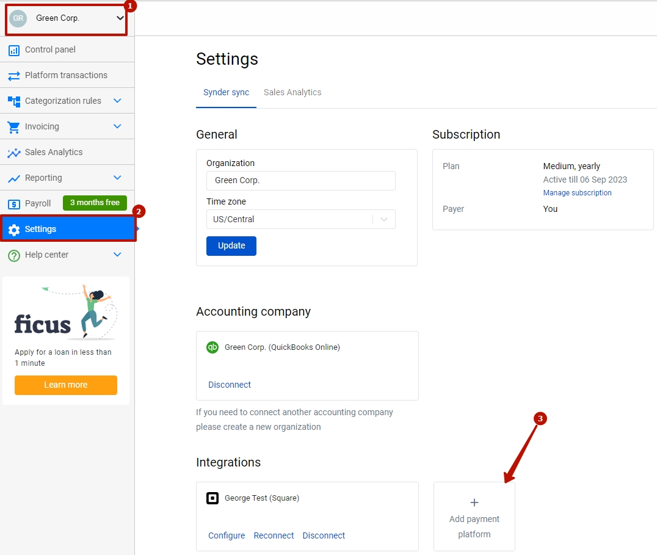Screen dimensions: 657x555
Task: Click the Active till 06 Sep 2023 text
Action: [x=585, y=180]
